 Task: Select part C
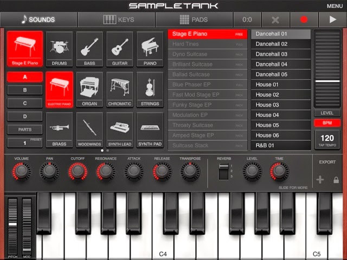coord(25,103)
